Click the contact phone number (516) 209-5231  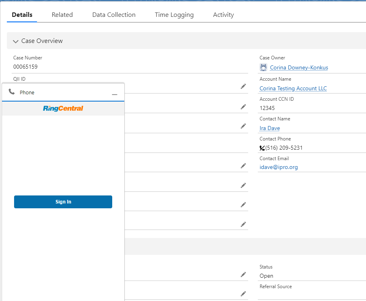pyautogui.click(x=284, y=148)
